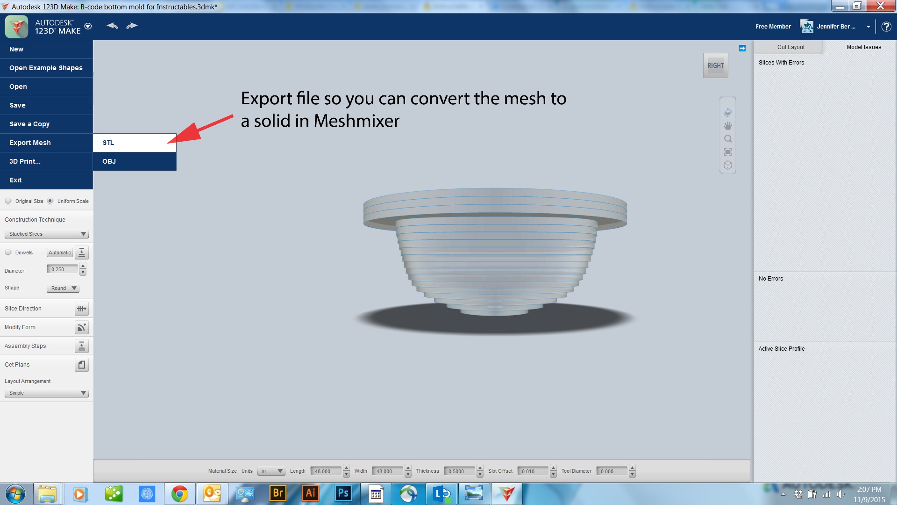Choose STL from Export Mesh submenu

point(134,143)
